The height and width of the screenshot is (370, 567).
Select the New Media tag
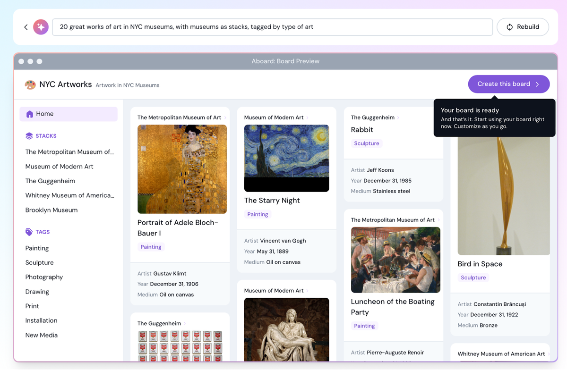[x=41, y=335]
